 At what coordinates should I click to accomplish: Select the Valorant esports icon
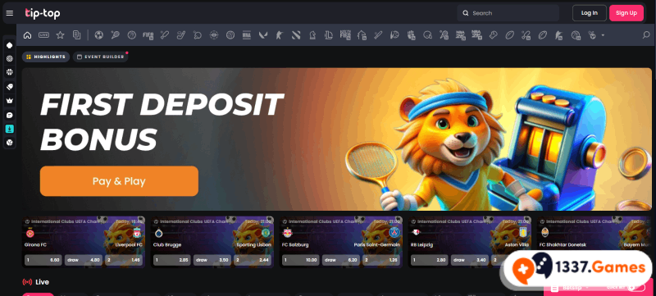(x=263, y=35)
